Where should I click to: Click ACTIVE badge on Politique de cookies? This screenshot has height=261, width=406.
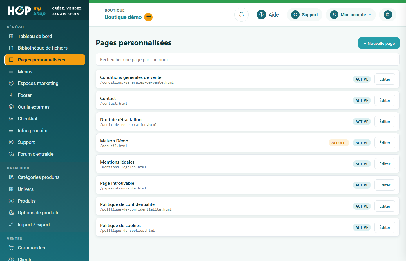362,227
